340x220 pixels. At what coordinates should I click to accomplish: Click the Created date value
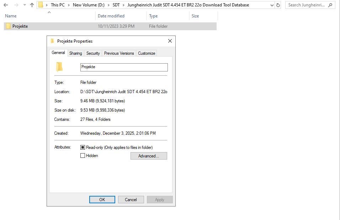(118, 133)
